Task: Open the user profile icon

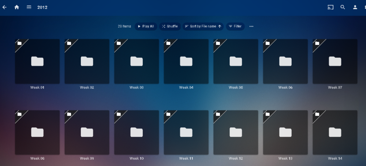Action: [355, 7]
